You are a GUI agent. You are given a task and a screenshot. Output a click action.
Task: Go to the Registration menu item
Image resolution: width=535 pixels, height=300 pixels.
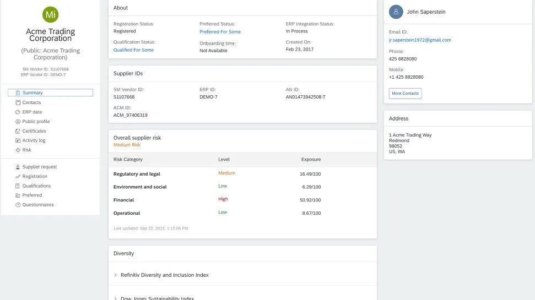point(35,176)
